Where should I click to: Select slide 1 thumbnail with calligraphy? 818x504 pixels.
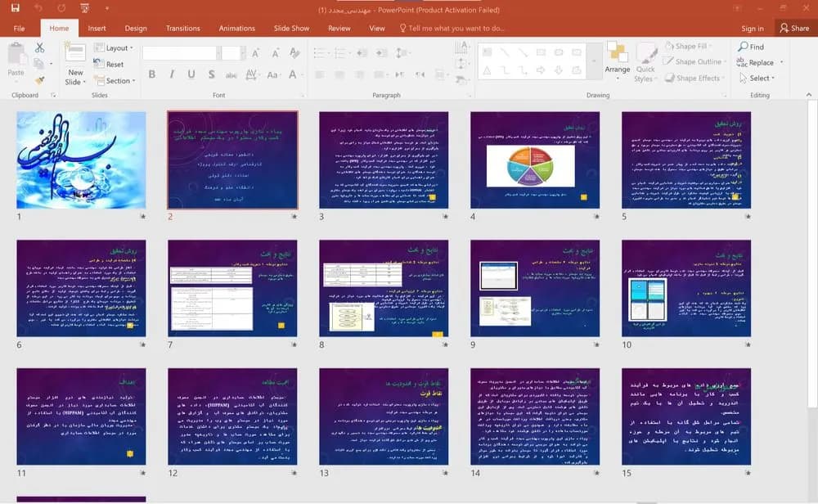[x=81, y=160]
